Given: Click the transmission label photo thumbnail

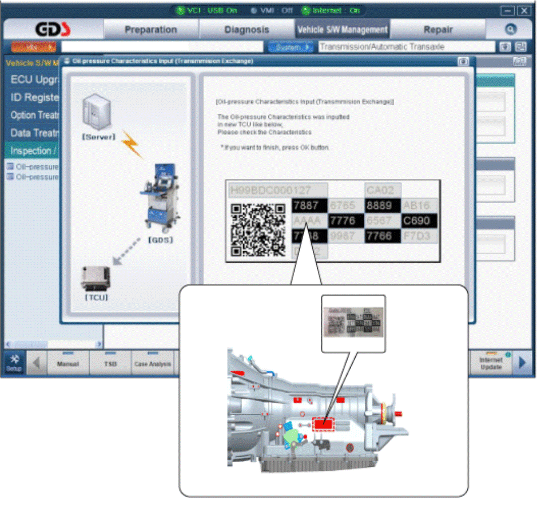Looking at the screenshot, I should pyautogui.click(x=353, y=322).
